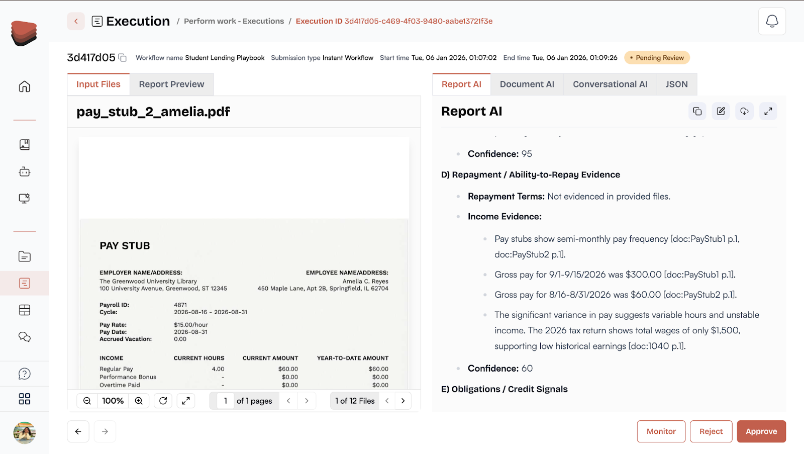
Task: Download the Report AI report
Action: (x=744, y=111)
